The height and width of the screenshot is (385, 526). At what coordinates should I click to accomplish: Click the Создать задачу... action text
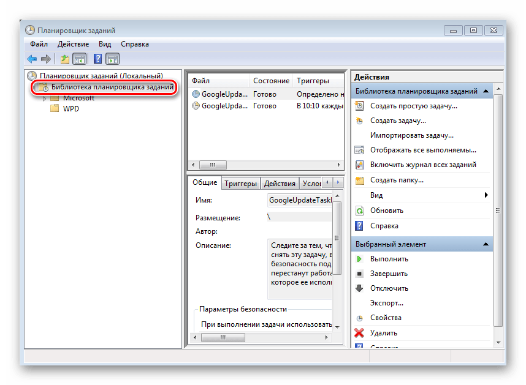[x=398, y=121]
